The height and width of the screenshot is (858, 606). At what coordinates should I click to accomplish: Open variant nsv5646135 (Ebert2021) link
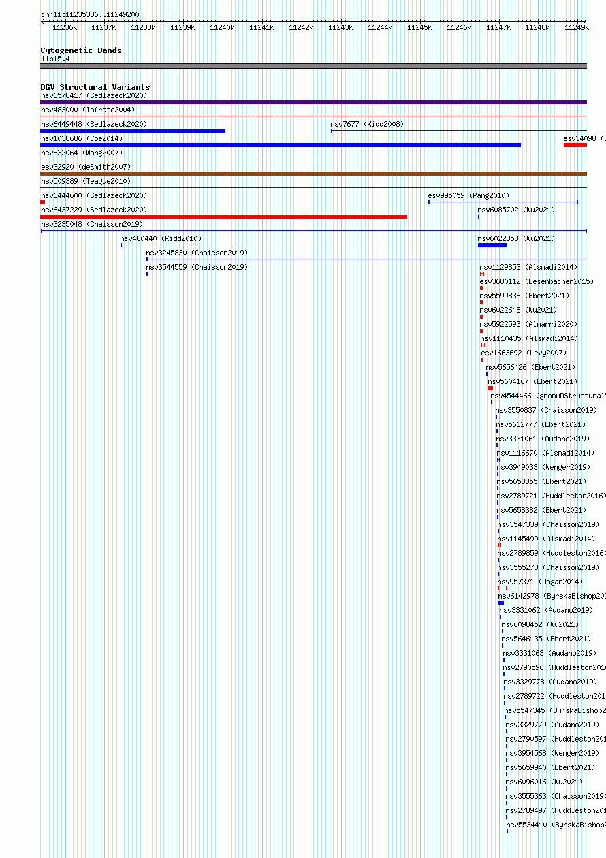[546, 639]
